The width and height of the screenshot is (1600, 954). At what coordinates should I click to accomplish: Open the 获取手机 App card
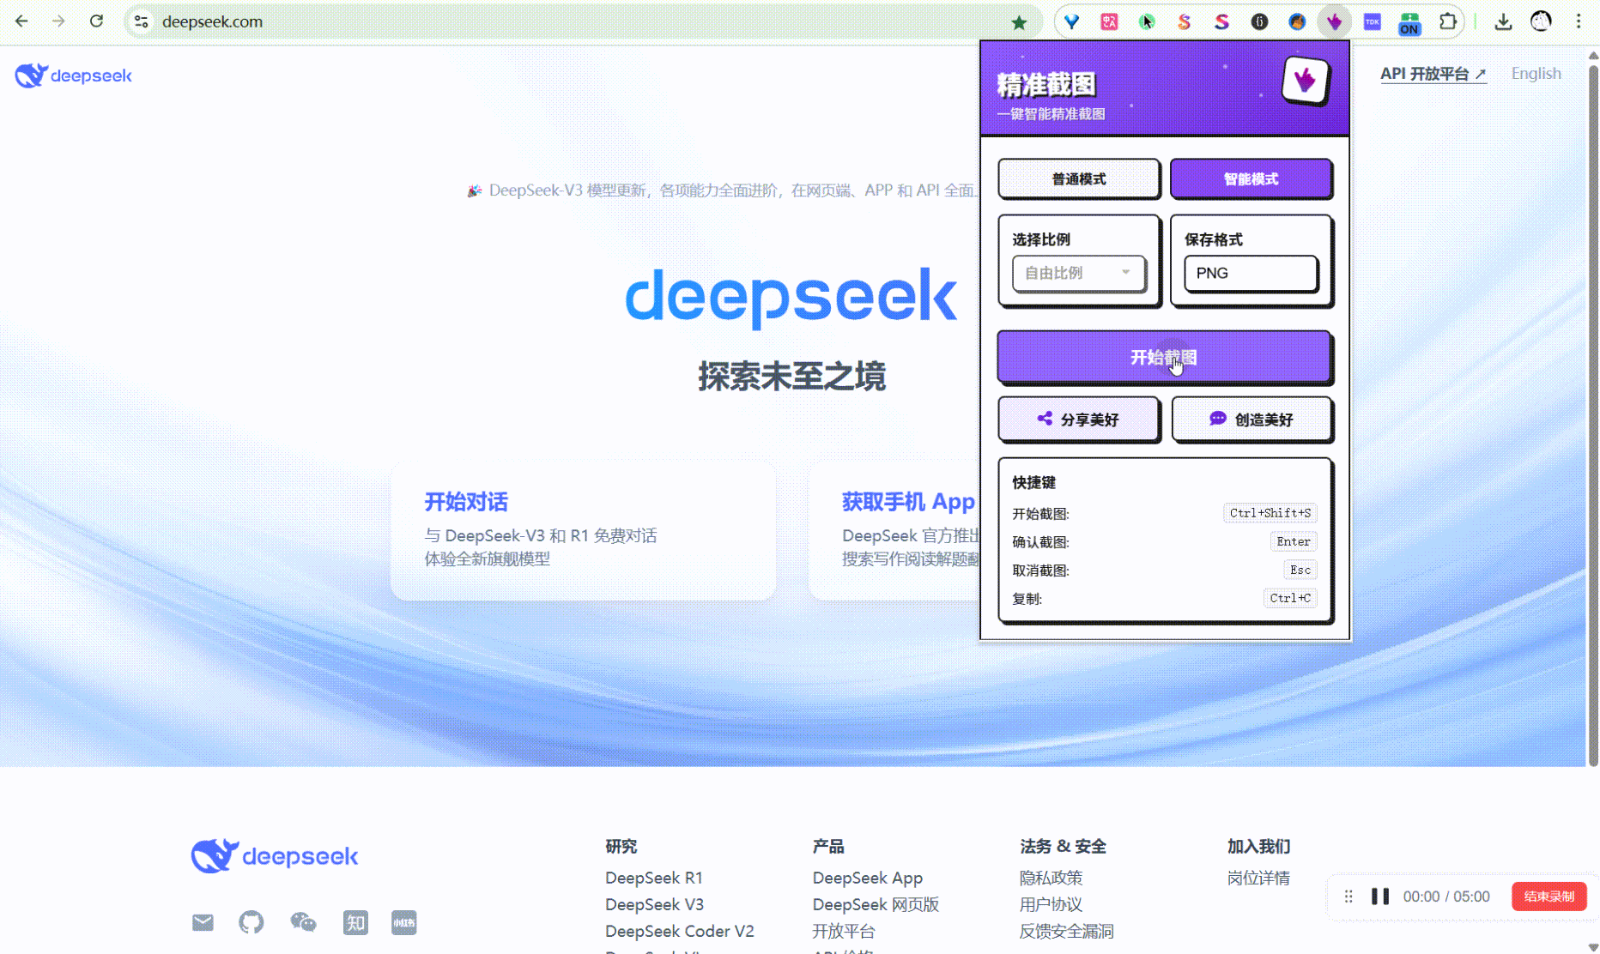point(894,531)
